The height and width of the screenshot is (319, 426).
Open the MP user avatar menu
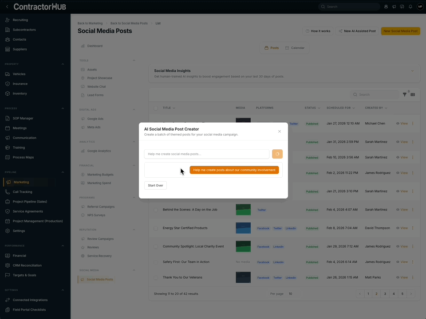[420, 6]
